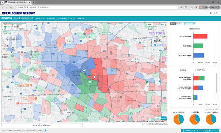Go back with the browser back arrow
Screen dimensions: 221x133
click(3, 7)
